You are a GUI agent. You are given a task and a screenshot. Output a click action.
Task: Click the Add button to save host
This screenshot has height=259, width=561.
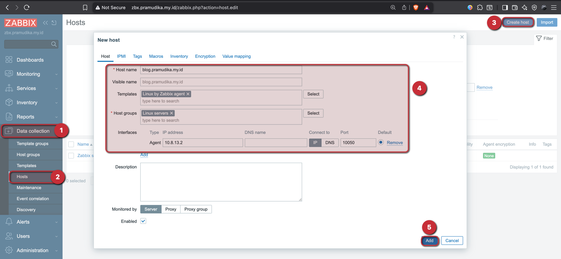430,241
